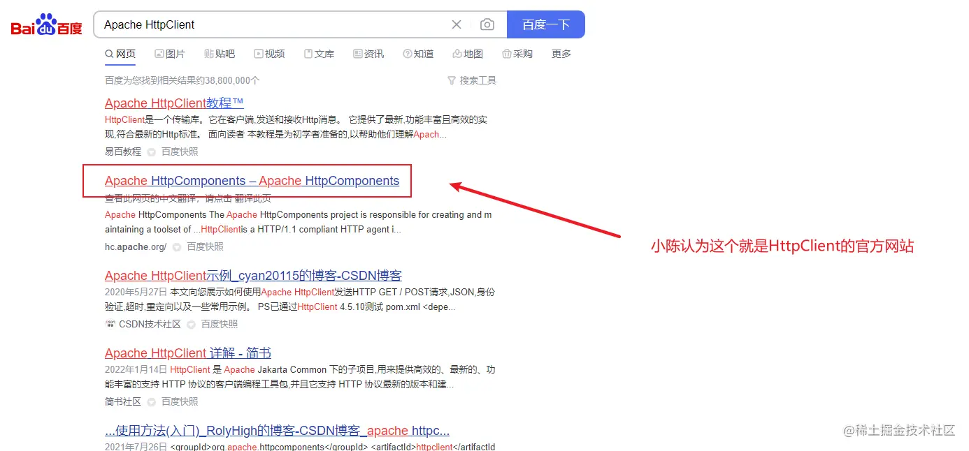Image resolution: width=969 pixels, height=451 pixels.
Task: Open the 知道 tab
Action: click(418, 54)
